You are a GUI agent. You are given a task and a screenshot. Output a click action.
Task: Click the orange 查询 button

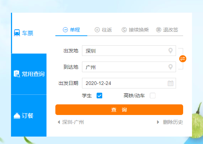(x=119, y=110)
